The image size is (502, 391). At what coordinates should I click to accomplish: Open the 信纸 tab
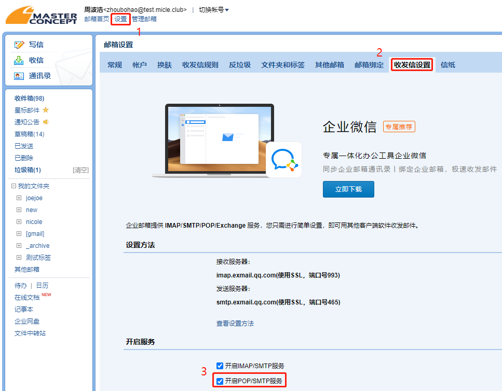[x=448, y=65]
